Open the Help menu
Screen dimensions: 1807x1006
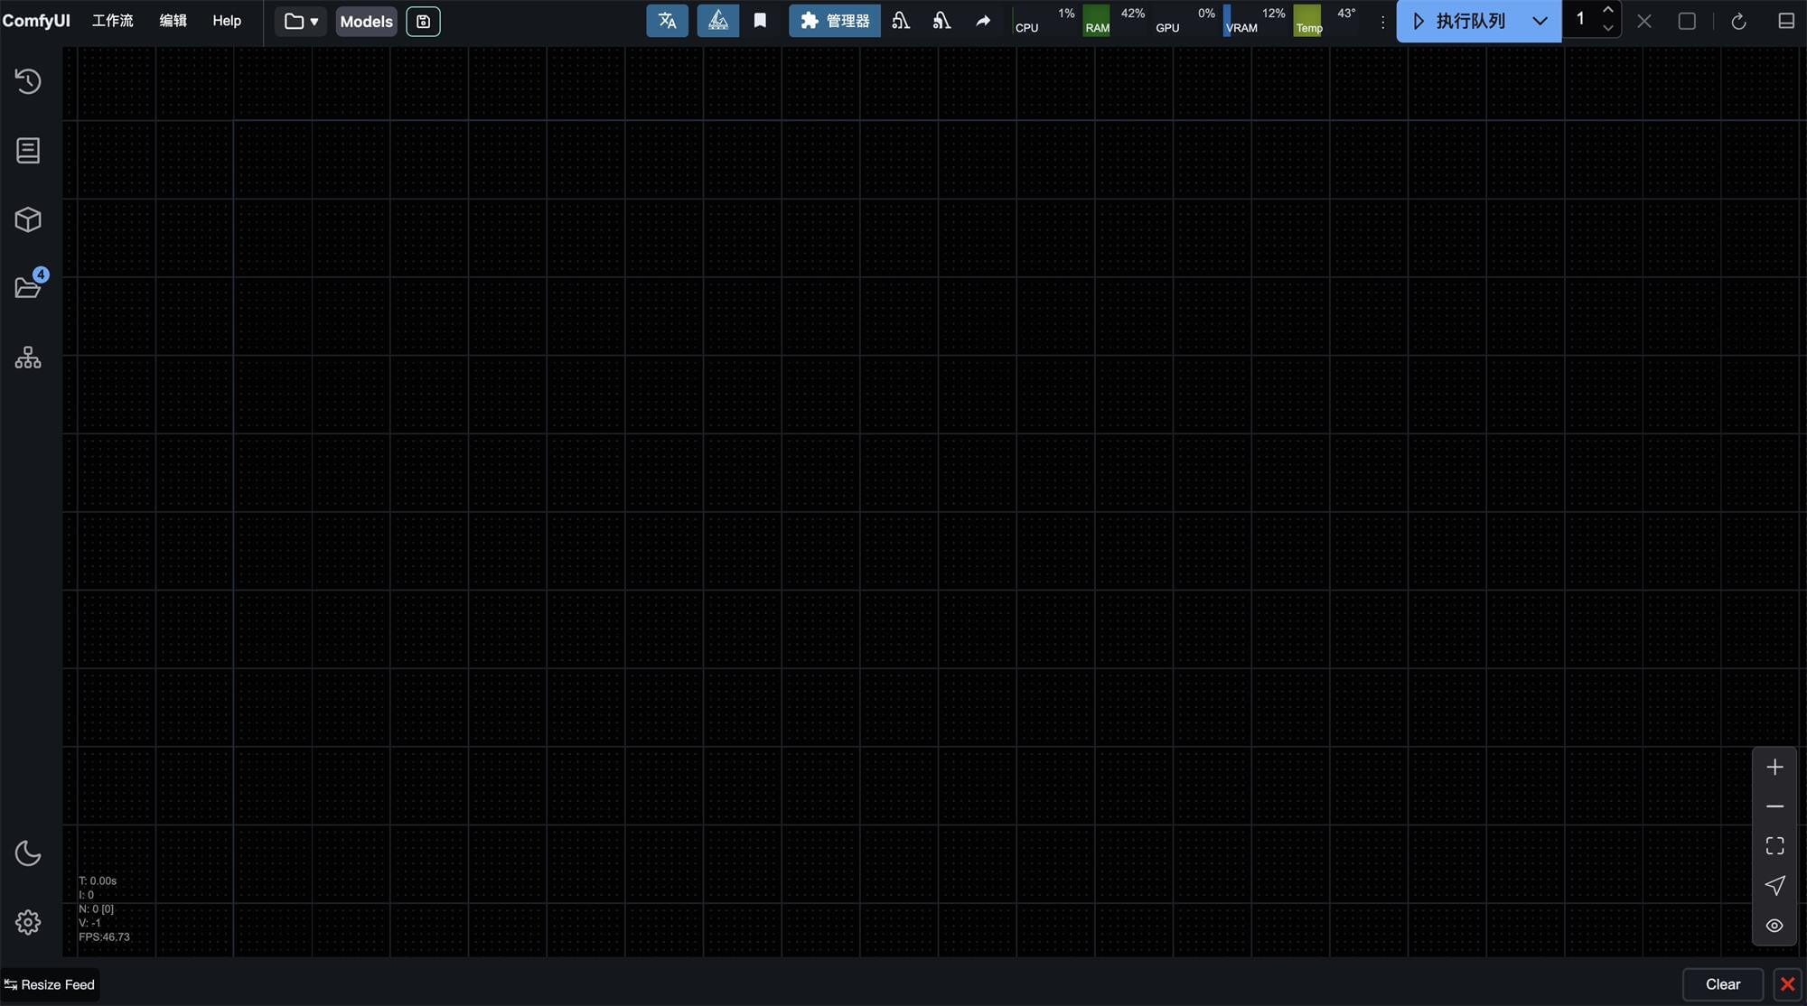click(227, 21)
